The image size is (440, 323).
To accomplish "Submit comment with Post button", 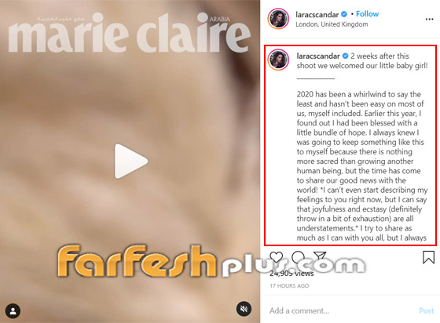I will [426, 310].
